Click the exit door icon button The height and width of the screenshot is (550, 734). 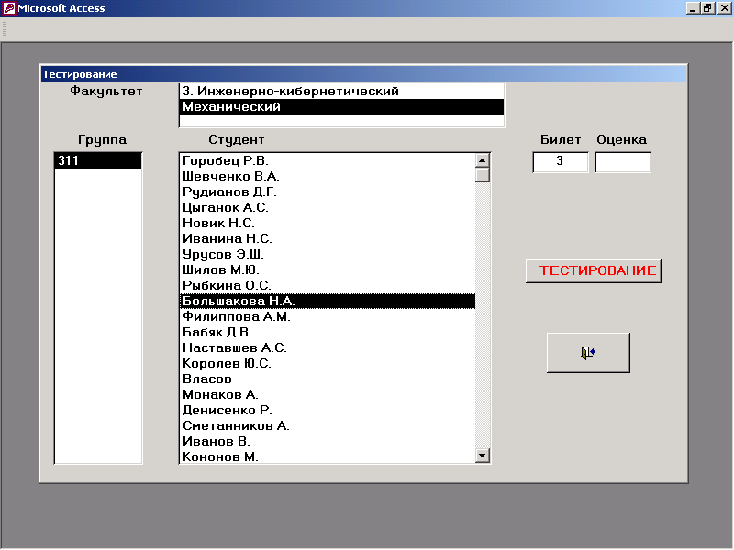(x=588, y=353)
